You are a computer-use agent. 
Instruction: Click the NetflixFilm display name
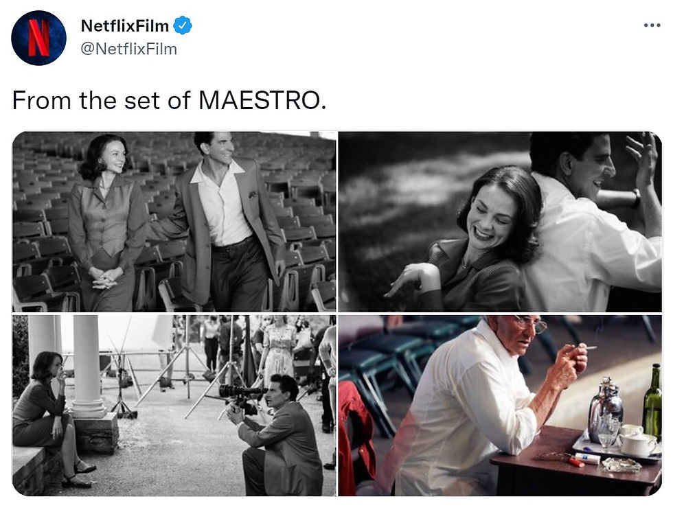(x=124, y=26)
